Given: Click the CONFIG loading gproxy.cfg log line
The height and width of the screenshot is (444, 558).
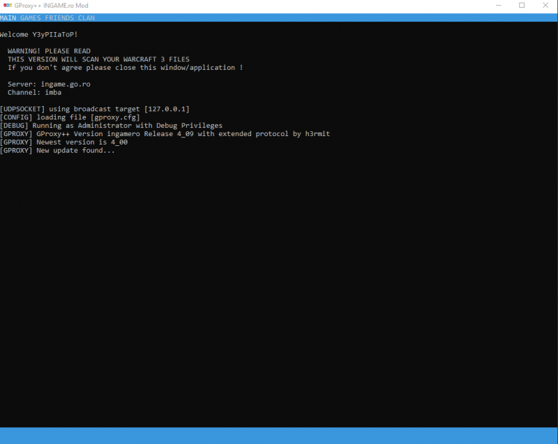Looking at the screenshot, I should 70,117.
